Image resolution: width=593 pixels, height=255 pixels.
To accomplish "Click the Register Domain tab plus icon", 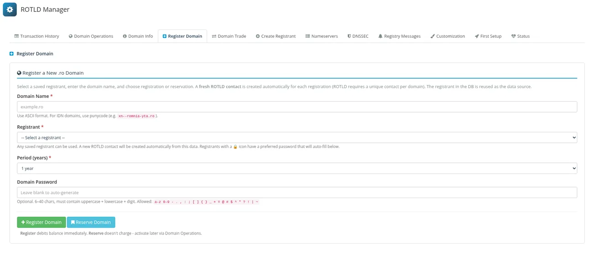I will [x=165, y=36].
